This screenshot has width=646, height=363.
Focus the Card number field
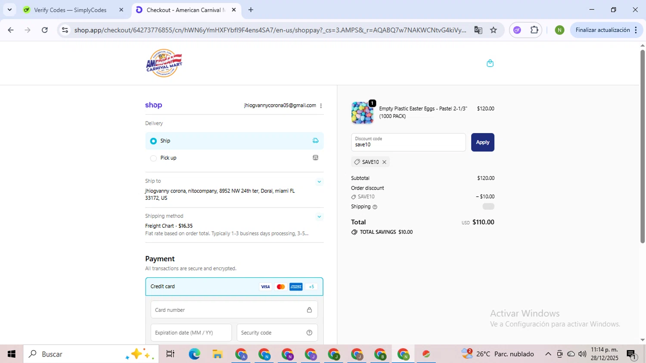234,310
